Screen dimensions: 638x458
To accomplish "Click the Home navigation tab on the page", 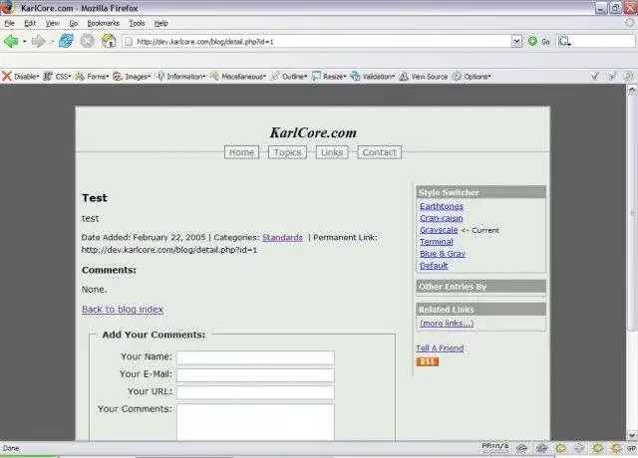I will coord(241,152).
